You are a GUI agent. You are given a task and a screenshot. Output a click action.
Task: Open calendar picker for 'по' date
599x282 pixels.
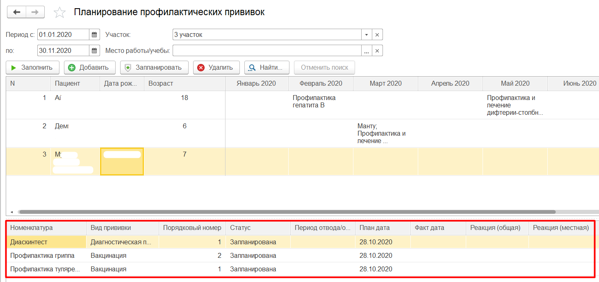coord(94,51)
